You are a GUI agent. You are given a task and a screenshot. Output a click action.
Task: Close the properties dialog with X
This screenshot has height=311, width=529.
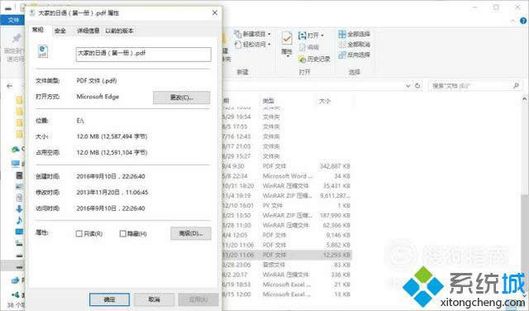pos(215,13)
